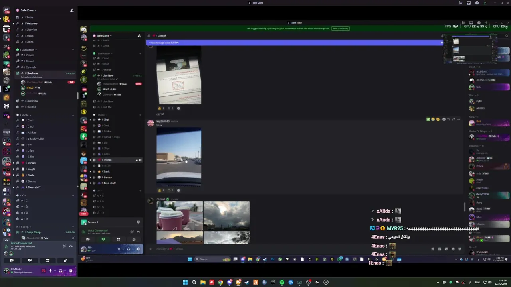The width and height of the screenshot is (511, 287).
Task: Open the Tiktok - Clips channel
Action: (45, 139)
